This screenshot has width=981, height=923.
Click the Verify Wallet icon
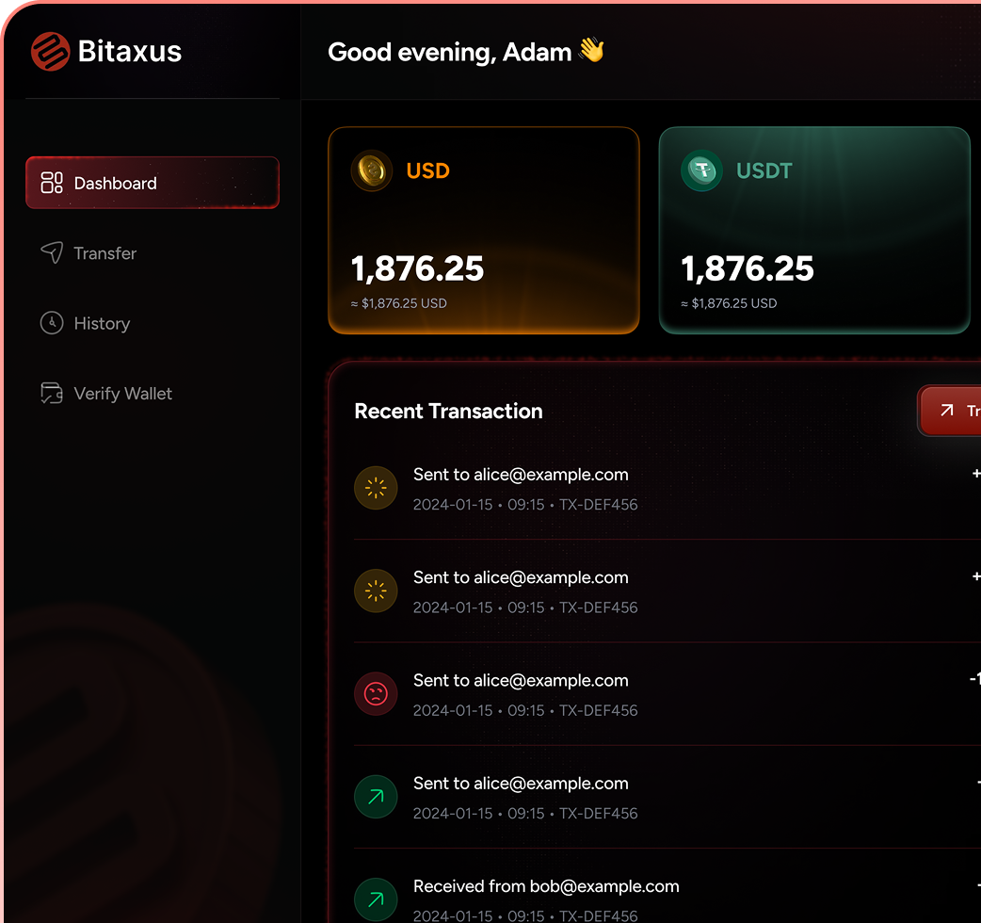52,393
